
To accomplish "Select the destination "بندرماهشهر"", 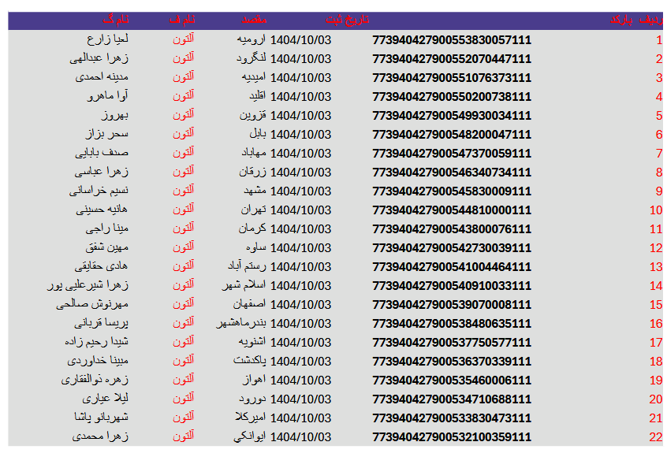I will tap(241, 324).
